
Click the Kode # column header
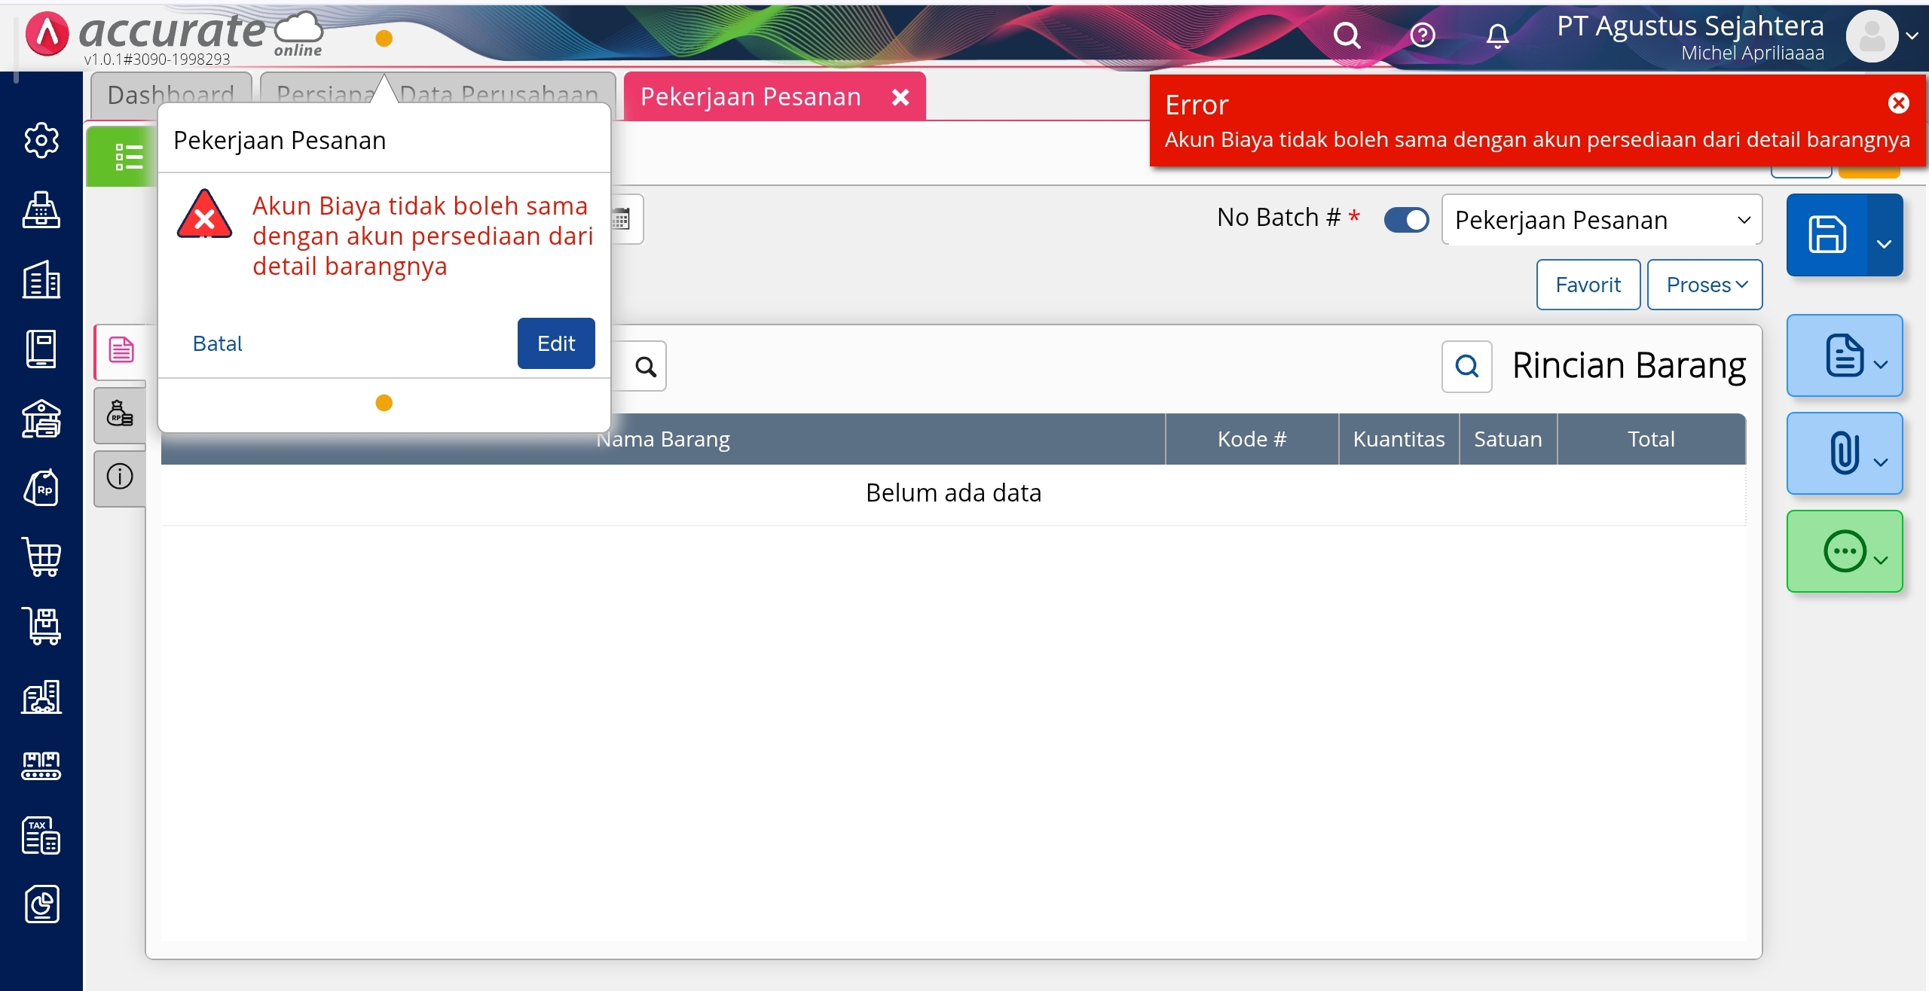1252,439
